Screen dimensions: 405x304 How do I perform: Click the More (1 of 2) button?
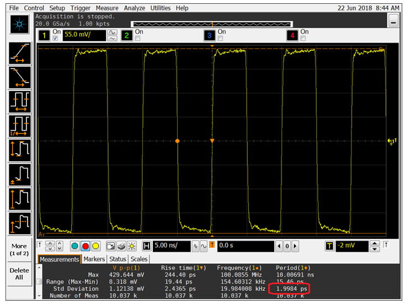19,249
